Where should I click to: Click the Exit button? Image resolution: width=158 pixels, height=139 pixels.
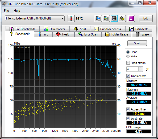click(145, 18)
